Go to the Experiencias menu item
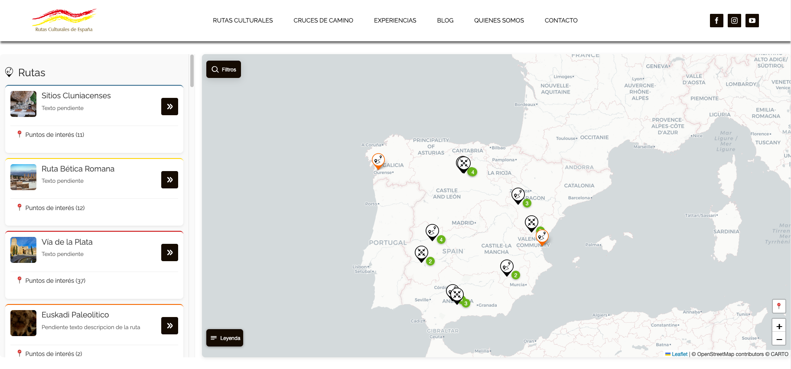 [395, 20]
